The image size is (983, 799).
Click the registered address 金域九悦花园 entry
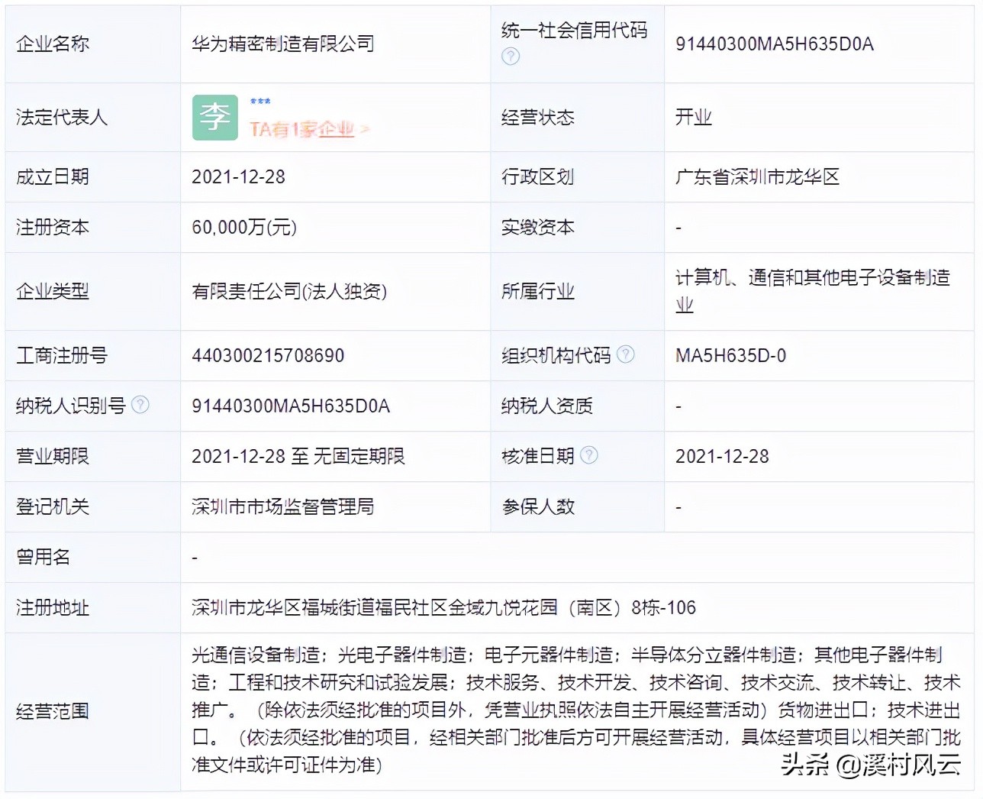point(444,608)
